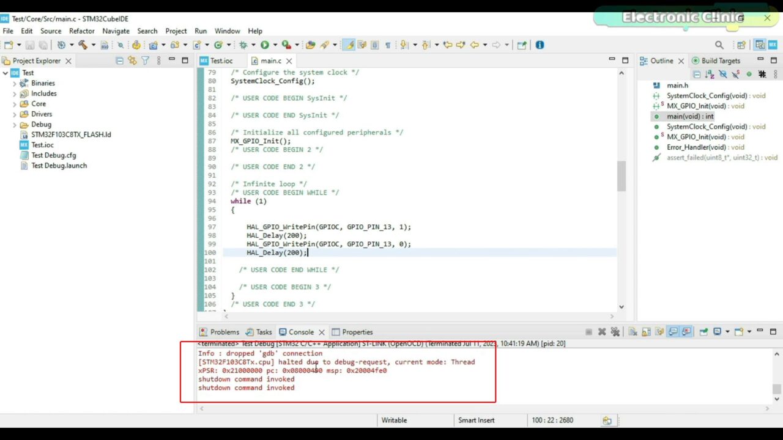Image resolution: width=783 pixels, height=440 pixels.
Task: Click the Open Perspective icon
Action: (x=741, y=45)
